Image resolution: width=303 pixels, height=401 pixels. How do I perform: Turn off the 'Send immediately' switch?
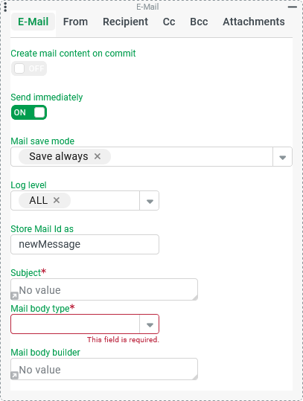point(29,112)
